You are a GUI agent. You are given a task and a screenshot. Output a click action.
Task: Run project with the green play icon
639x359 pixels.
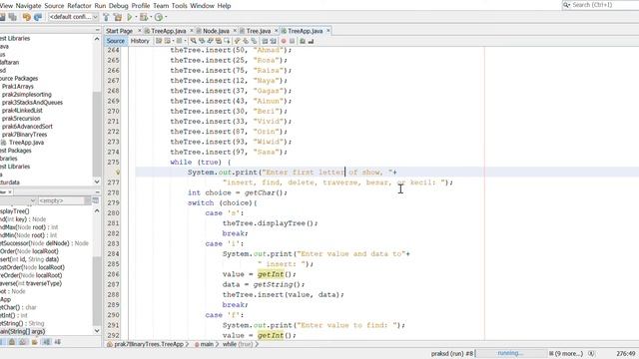(x=130, y=17)
